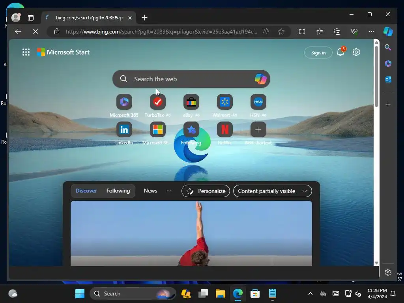This screenshot has height=303, width=404.
Task: Open notifications bell with 5 badge
Action: pyautogui.click(x=341, y=52)
